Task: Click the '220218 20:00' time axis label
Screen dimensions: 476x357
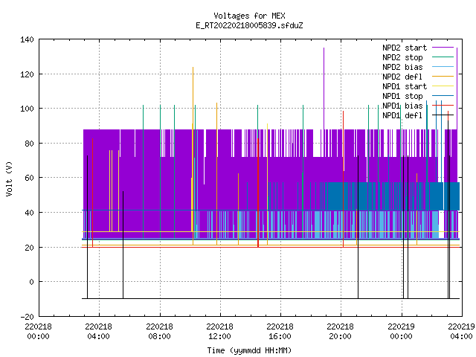Action: click(x=340, y=332)
